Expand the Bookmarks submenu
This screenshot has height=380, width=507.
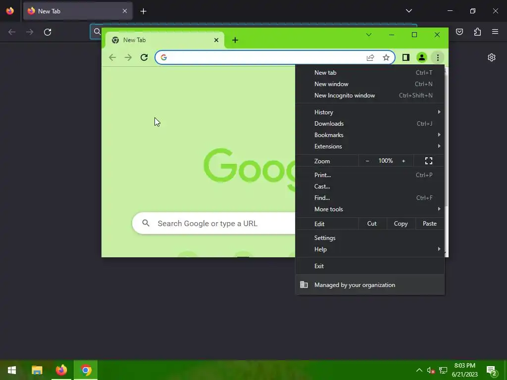[x=370, y=135]
